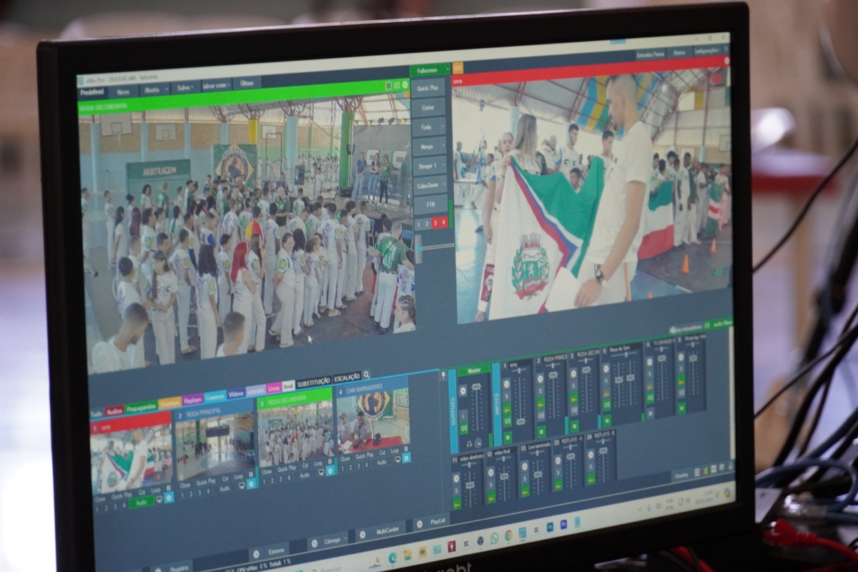Screen dimensions: 858x572
Task: Expand the Fullscreen dropdown arrow
Action: [x=446, y=69]
